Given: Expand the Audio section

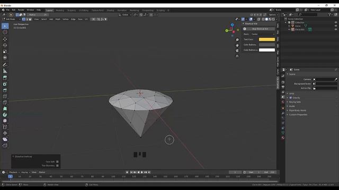Looking at the screenshot, I should click(292, 106).
